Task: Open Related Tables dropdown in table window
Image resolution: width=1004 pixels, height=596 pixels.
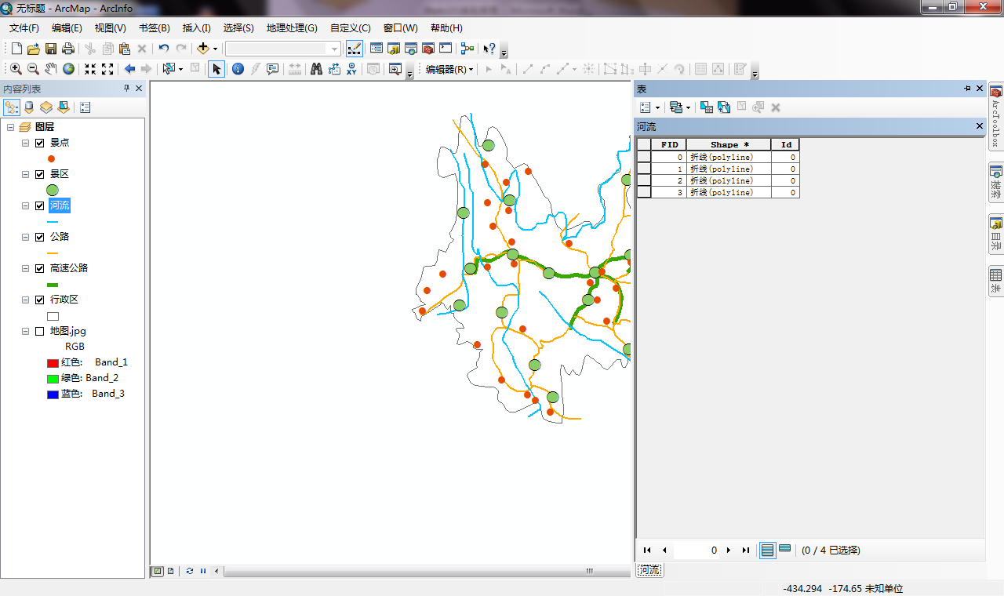Action: click(x=680, y=107)
